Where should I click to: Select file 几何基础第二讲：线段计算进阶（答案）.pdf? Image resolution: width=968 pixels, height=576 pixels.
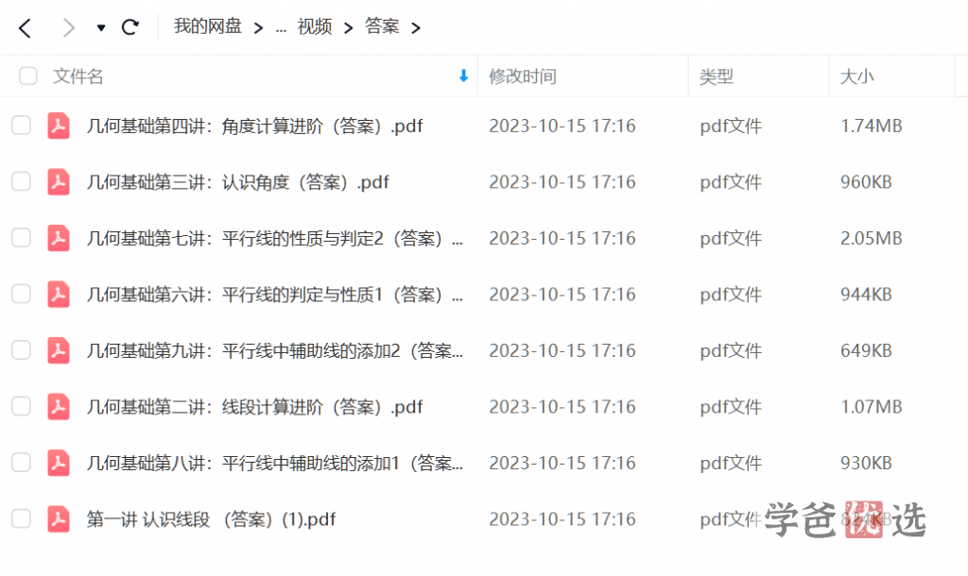pyautogui.click(x=254, y=406)
